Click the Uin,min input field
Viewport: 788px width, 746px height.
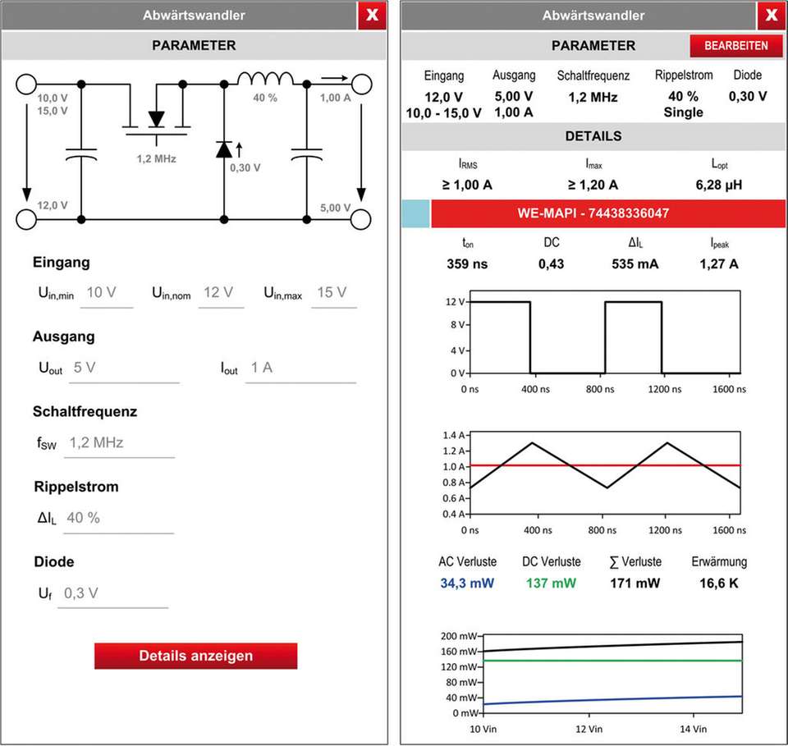point(106,293)
